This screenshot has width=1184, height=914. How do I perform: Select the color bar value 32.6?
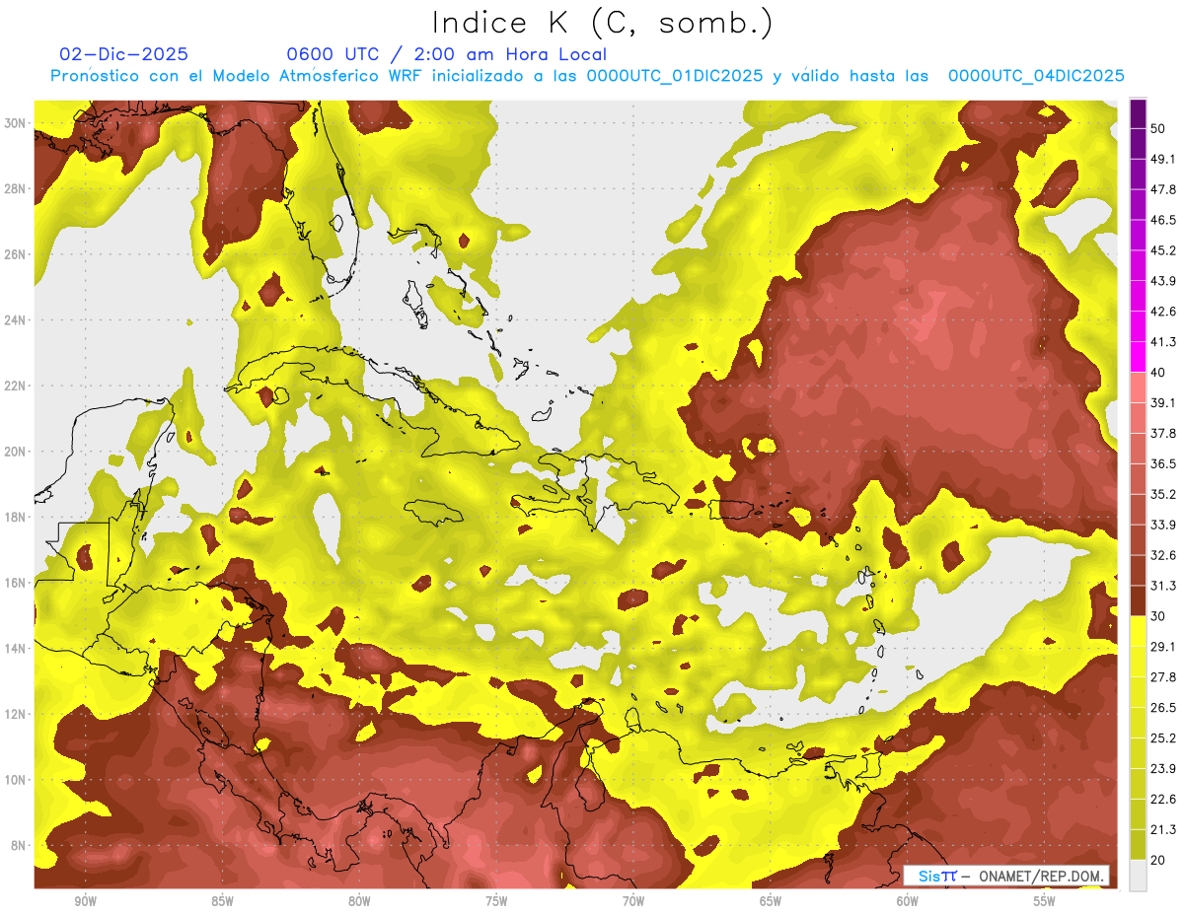coord(1163,555)
